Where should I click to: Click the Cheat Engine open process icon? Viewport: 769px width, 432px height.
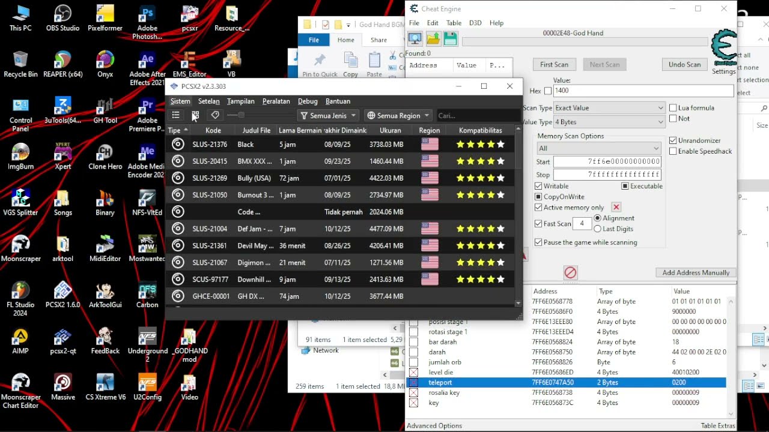pos(415,39)
